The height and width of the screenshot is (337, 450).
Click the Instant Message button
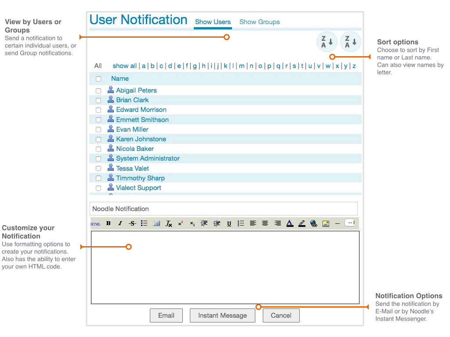pos(222,315)
